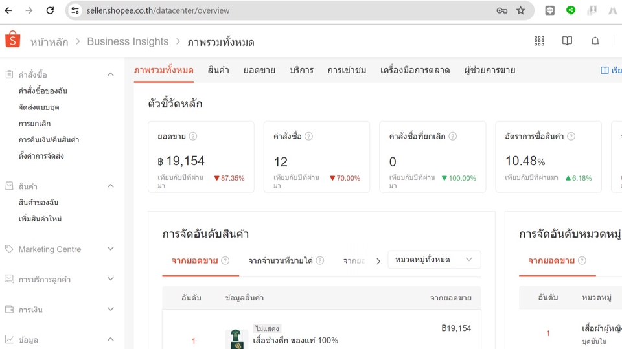This screenshot has width=622, height=349.
Task: Click help icon next to คำสั่งซื้อที่ยกเลิก
Action: coord(453,137)
